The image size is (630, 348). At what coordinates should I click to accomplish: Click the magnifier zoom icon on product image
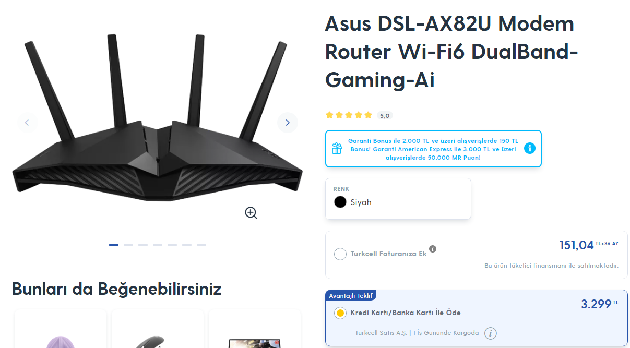(x=251, y=212)
